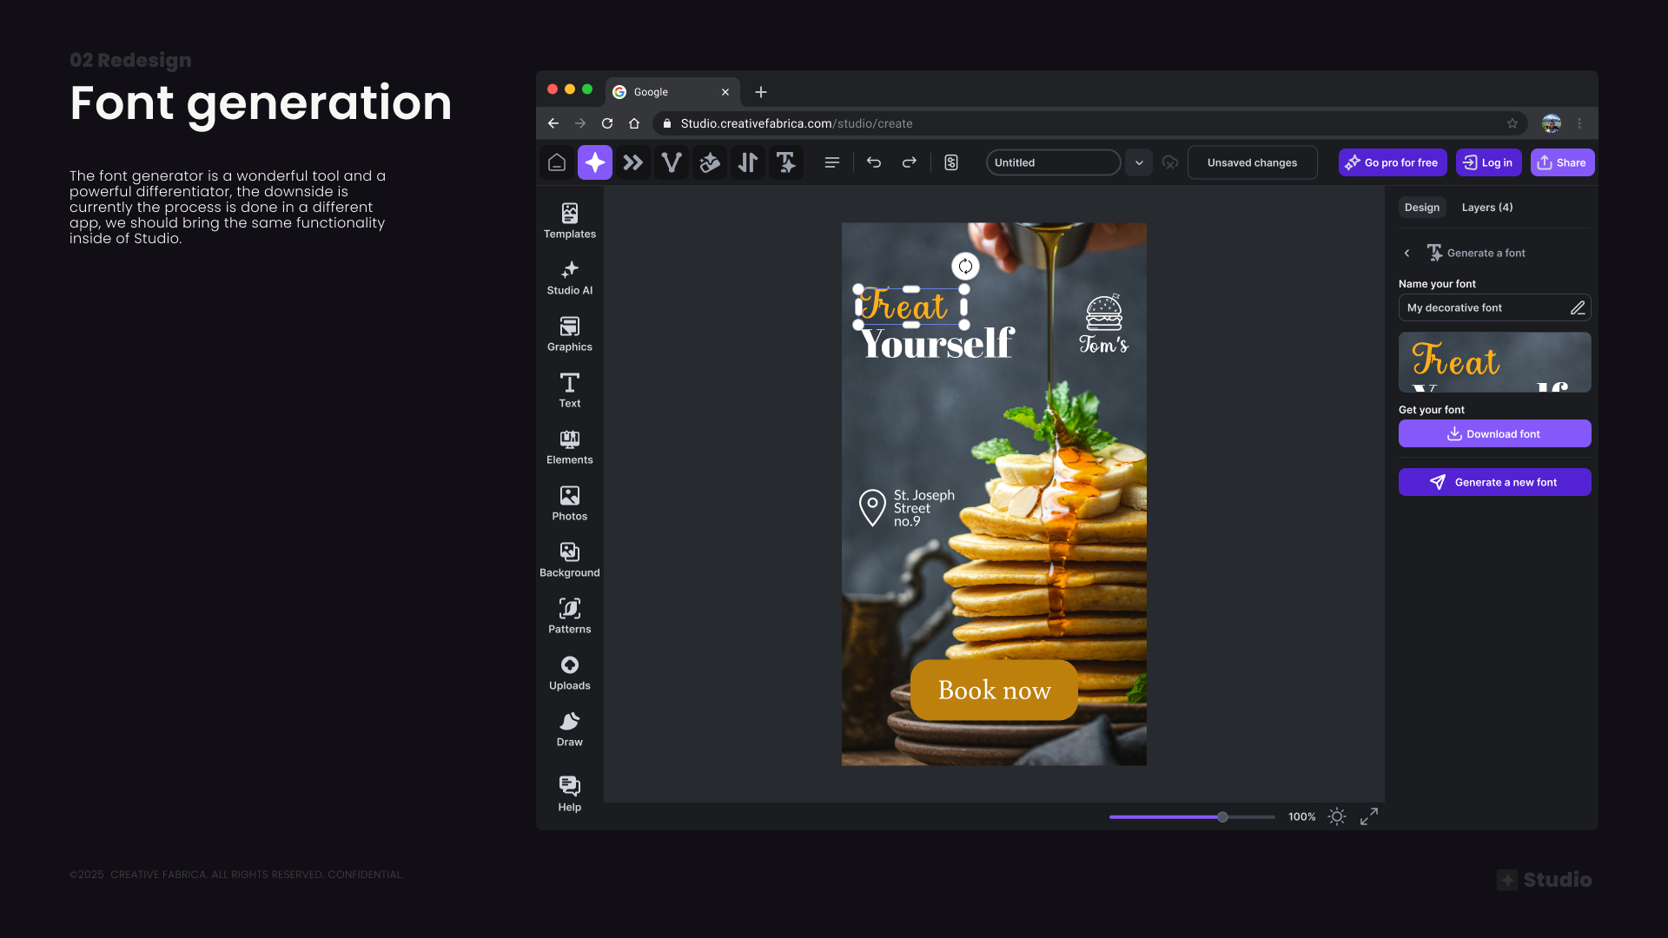Click the Undo icon in the toolbar
Screen dimensions: 1668x938
(x=874, y=162)
